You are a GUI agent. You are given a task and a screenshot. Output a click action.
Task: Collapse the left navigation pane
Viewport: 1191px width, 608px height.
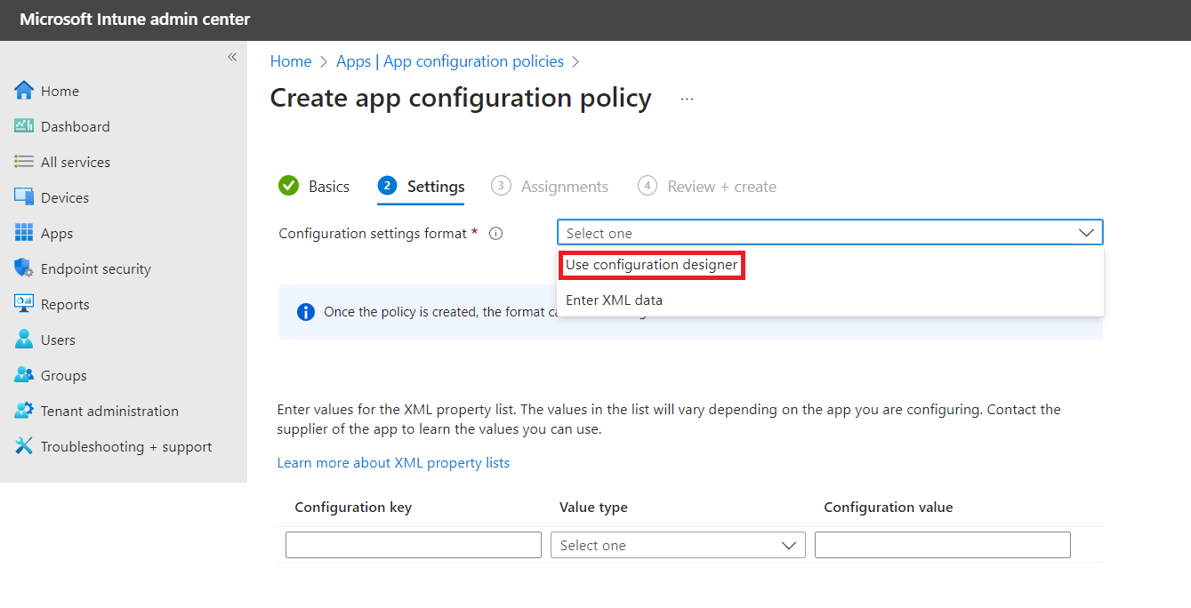[x=232, y=57]
